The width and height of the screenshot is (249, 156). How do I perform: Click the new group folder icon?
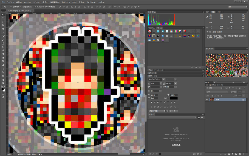click(x=236, y=154)
